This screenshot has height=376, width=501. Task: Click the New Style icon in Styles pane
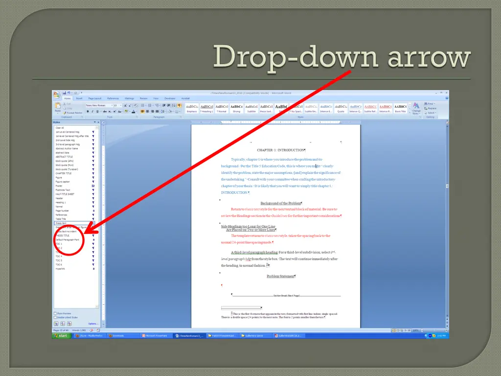(x=55, y=323)
